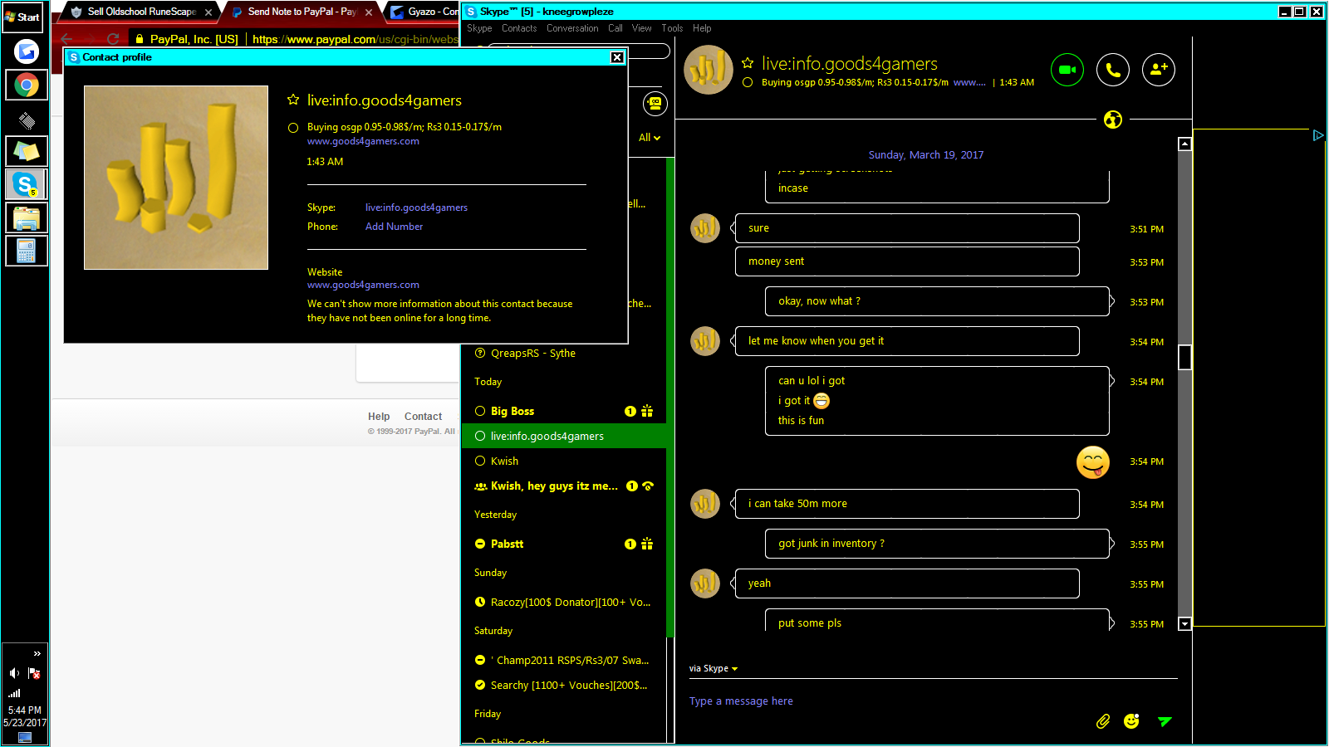
Task: Attach a file to the message
Action: pos(1102,721)
